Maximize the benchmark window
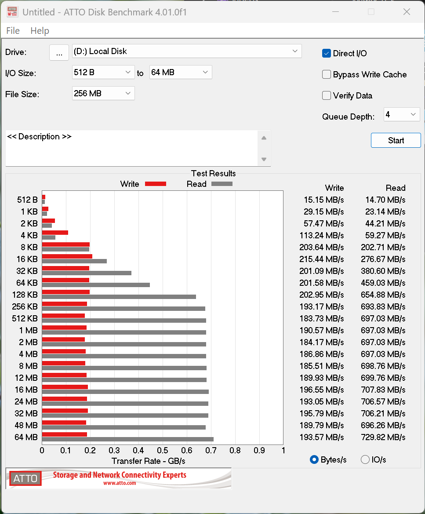 coord(371,12)
